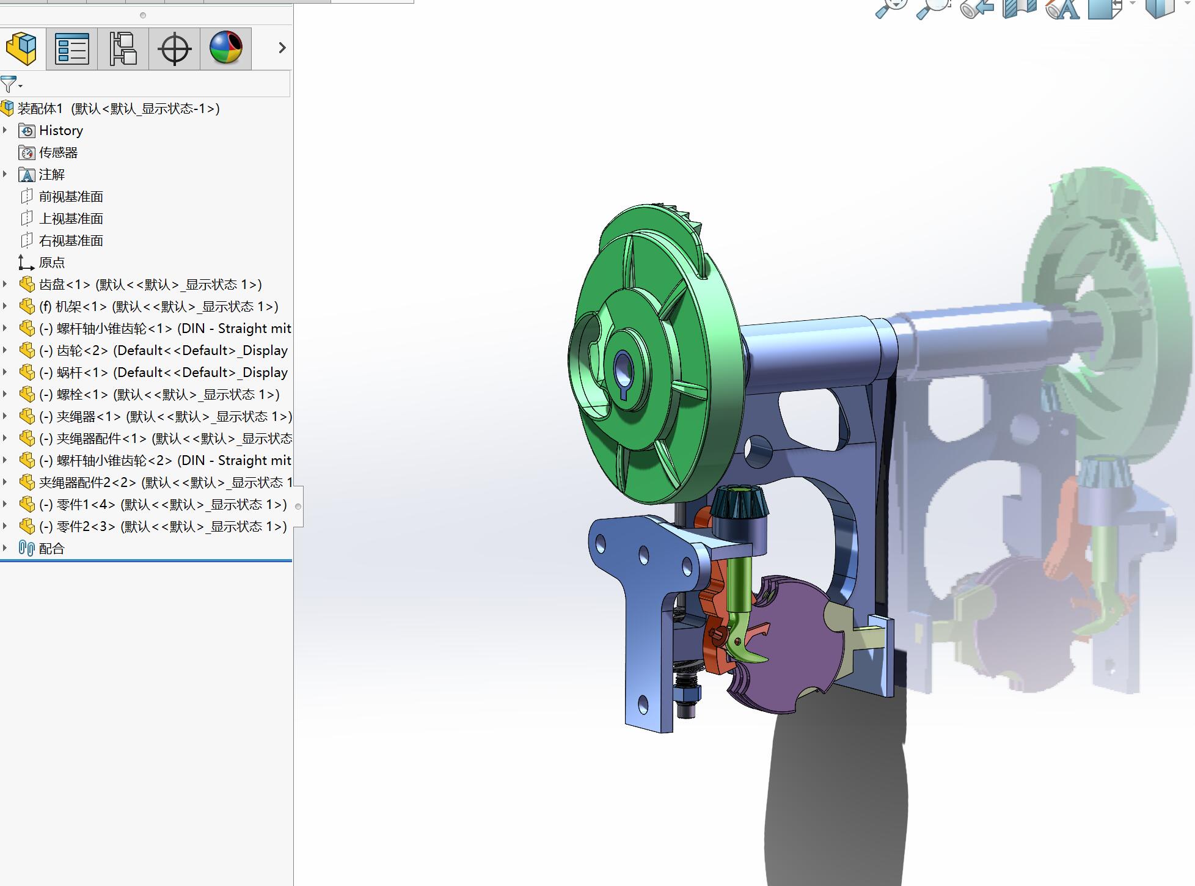Open the DimXpertManager crosshair tab
This screenshot has height=886, width=1195.
point(174,48)
